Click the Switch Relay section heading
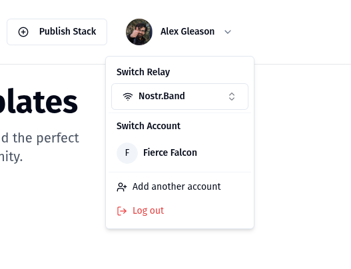The height and width of the screenshot is (269, 351). (x=143, y=72)
